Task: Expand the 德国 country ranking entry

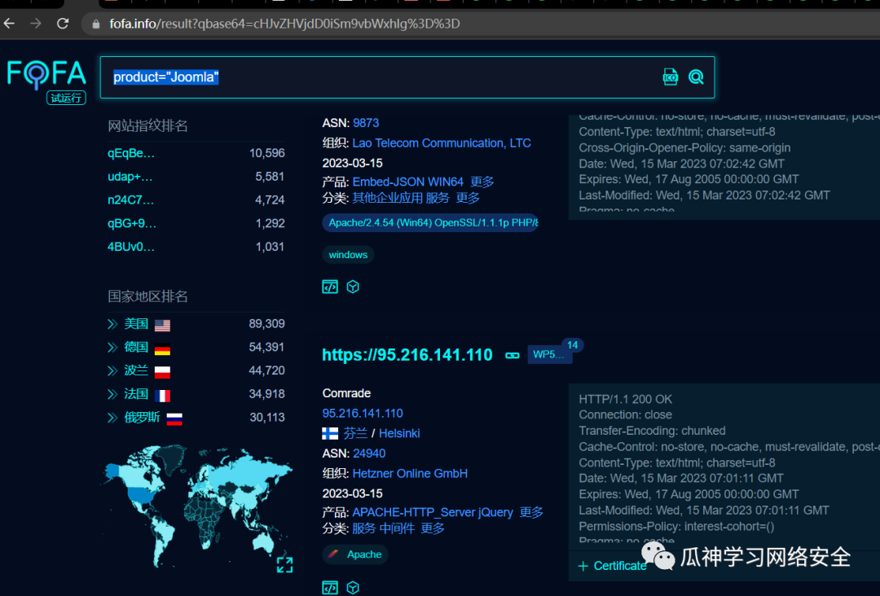Action: click(x=112, y=348)
